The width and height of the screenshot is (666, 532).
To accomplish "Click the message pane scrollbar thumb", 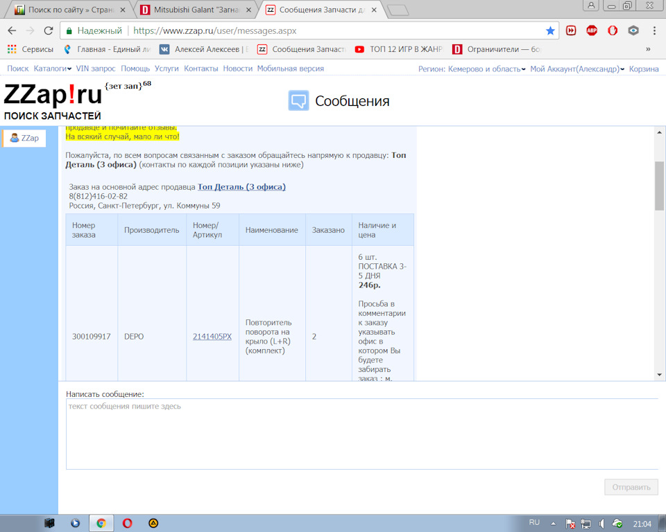I will pyautogui.click(x=659, y=186).
